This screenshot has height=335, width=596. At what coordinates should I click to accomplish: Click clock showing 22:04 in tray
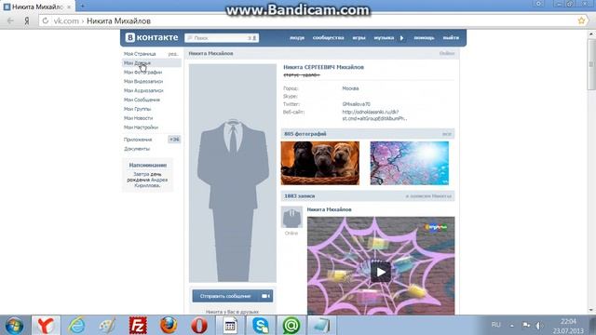(x=568, y=321)
